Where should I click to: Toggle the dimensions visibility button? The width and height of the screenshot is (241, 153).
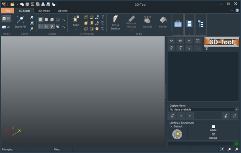pos(46,26)
